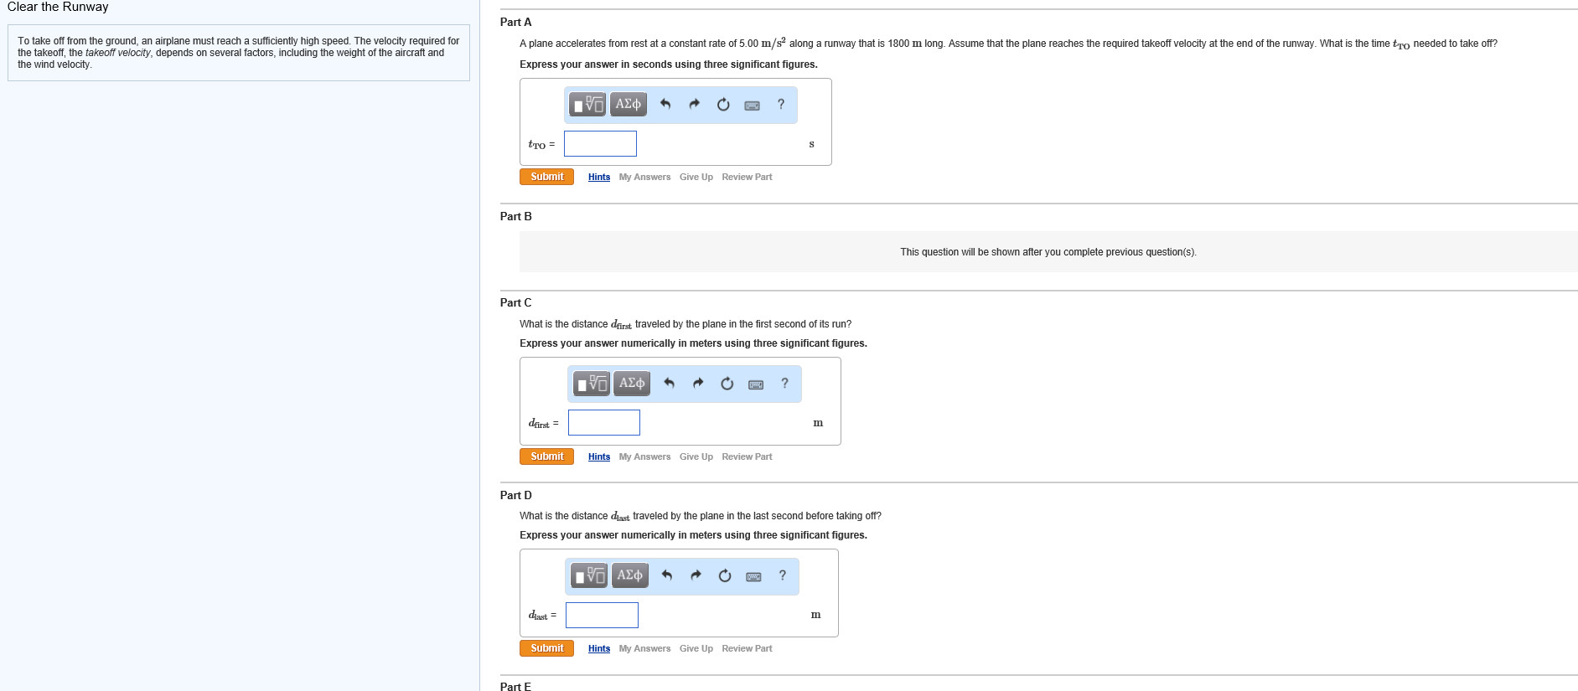This screenshot has height=691, width=1578.
Task: Show keyboard shortcuts in Part C toolbar
Action: point(756,384)
